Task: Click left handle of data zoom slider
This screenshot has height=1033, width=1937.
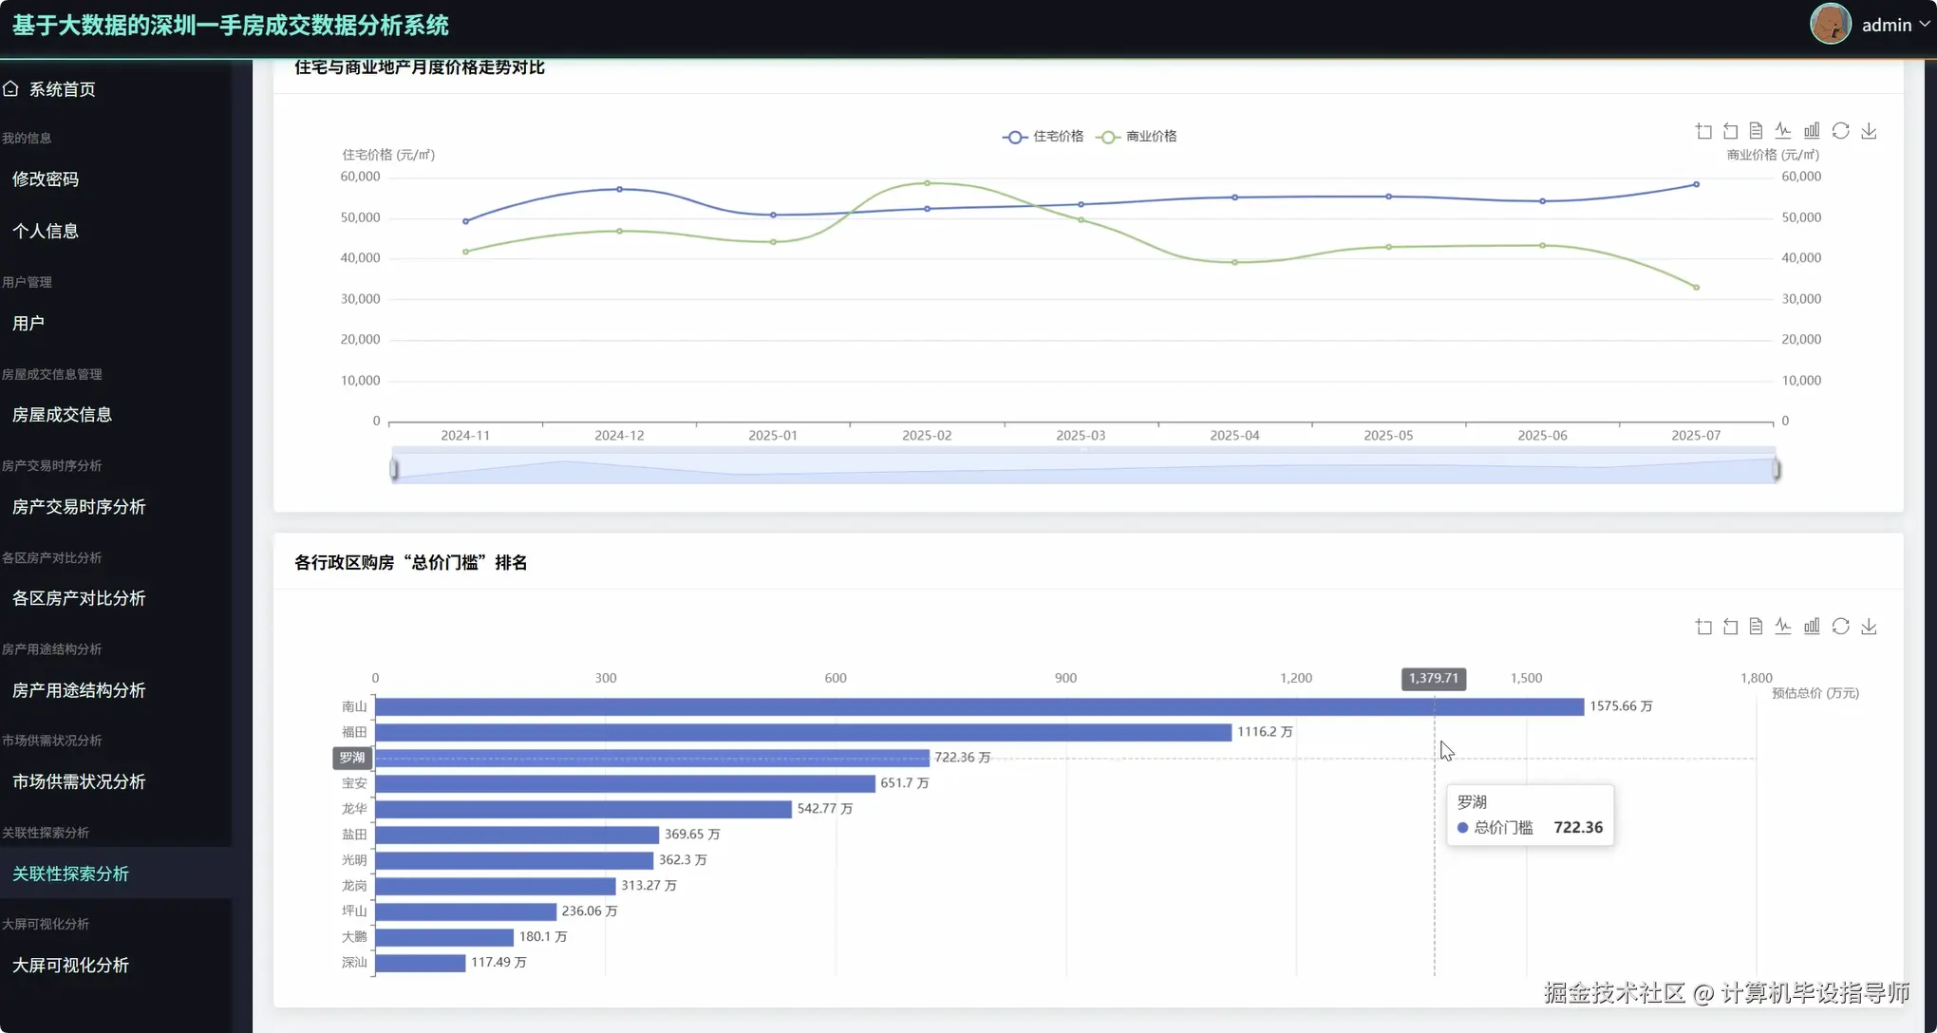Action: point(394,469)
